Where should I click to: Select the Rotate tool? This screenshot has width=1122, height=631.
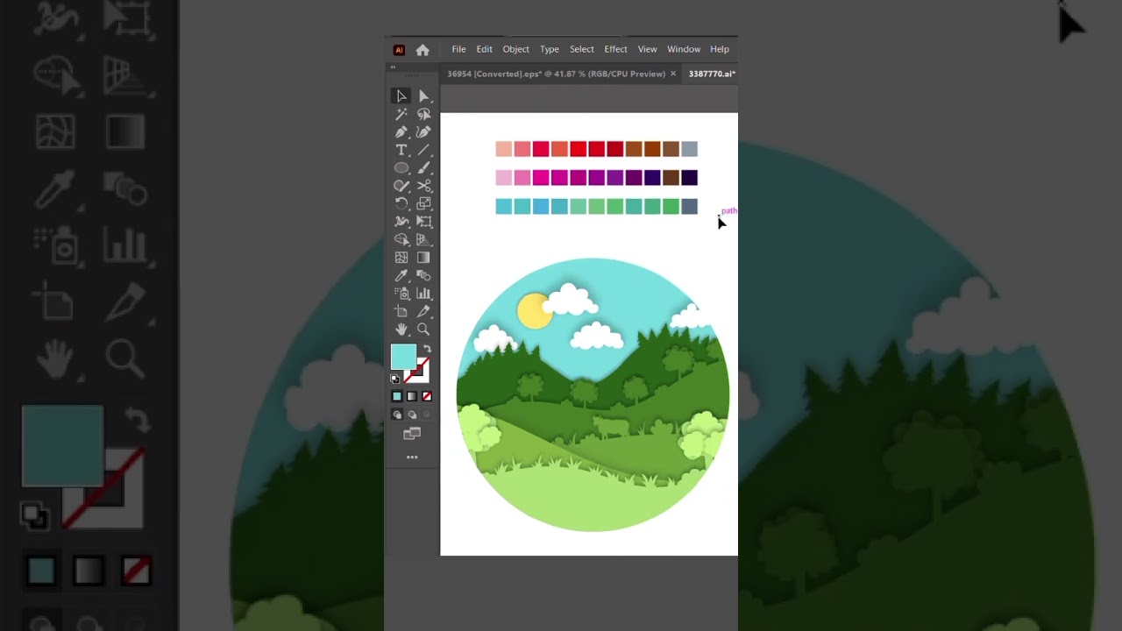tap(401, 203)
